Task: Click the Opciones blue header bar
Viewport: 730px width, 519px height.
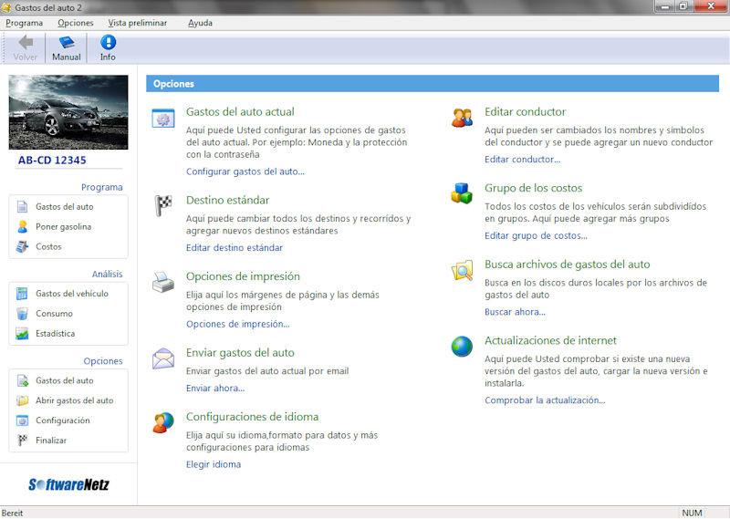Action: (x=433, y=84)
